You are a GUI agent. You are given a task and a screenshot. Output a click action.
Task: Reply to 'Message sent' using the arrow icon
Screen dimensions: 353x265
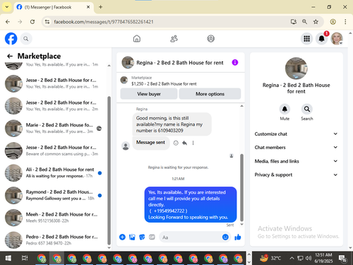click(x=184, y=143)
